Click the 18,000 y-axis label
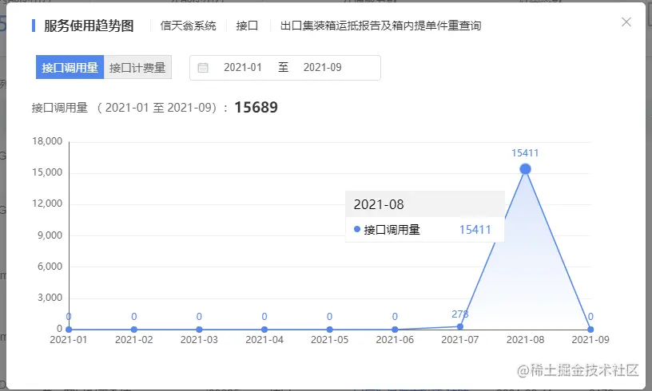The width and height of the screenshot is (652, 391). pos(47,141)
